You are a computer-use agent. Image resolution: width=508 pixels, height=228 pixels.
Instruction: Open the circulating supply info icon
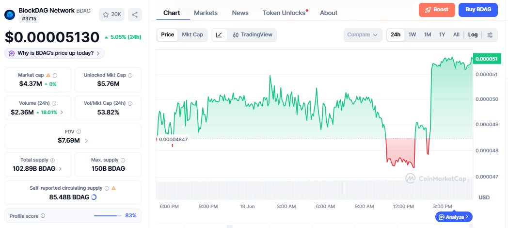[107, 188]
